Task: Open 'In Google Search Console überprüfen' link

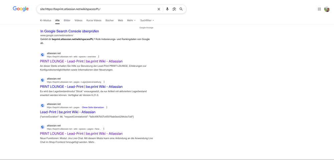Action: tap(70, 31)
